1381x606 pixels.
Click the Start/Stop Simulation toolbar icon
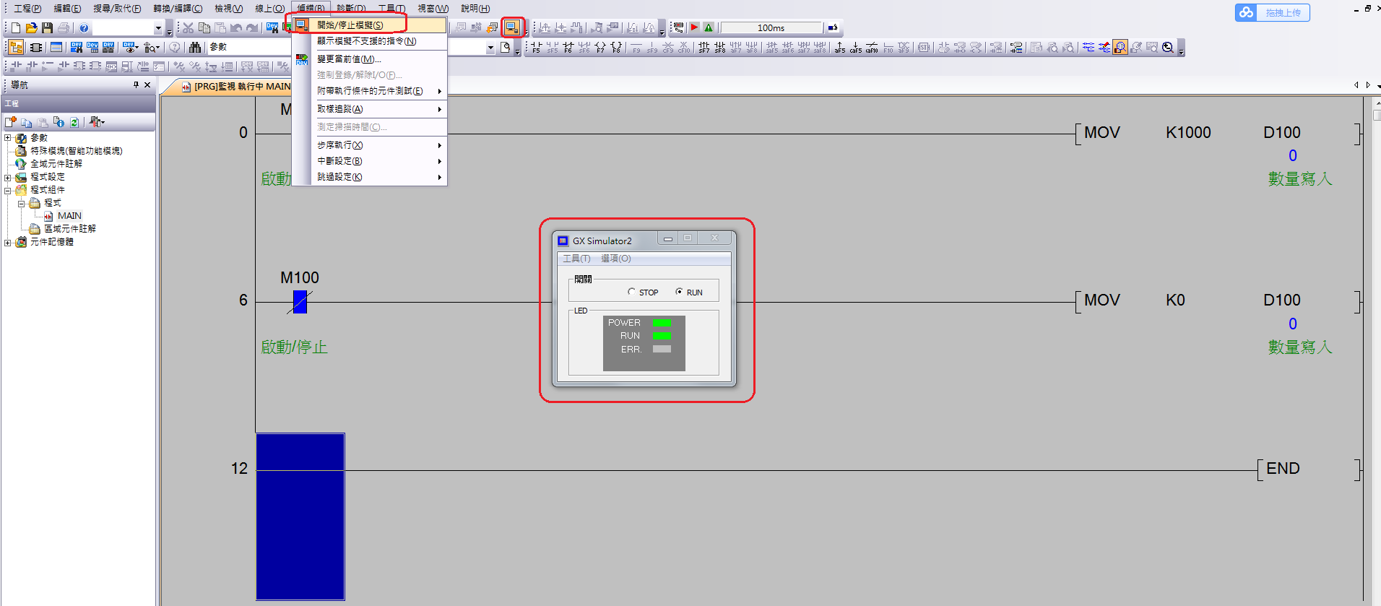click(512, 27)
